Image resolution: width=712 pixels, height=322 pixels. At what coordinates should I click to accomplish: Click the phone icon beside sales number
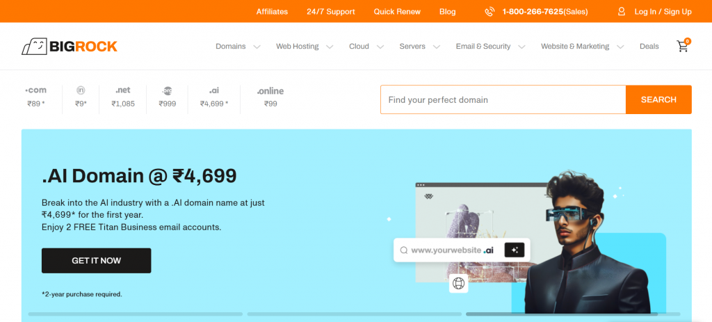pyautogui.click(x=489, y=11)
